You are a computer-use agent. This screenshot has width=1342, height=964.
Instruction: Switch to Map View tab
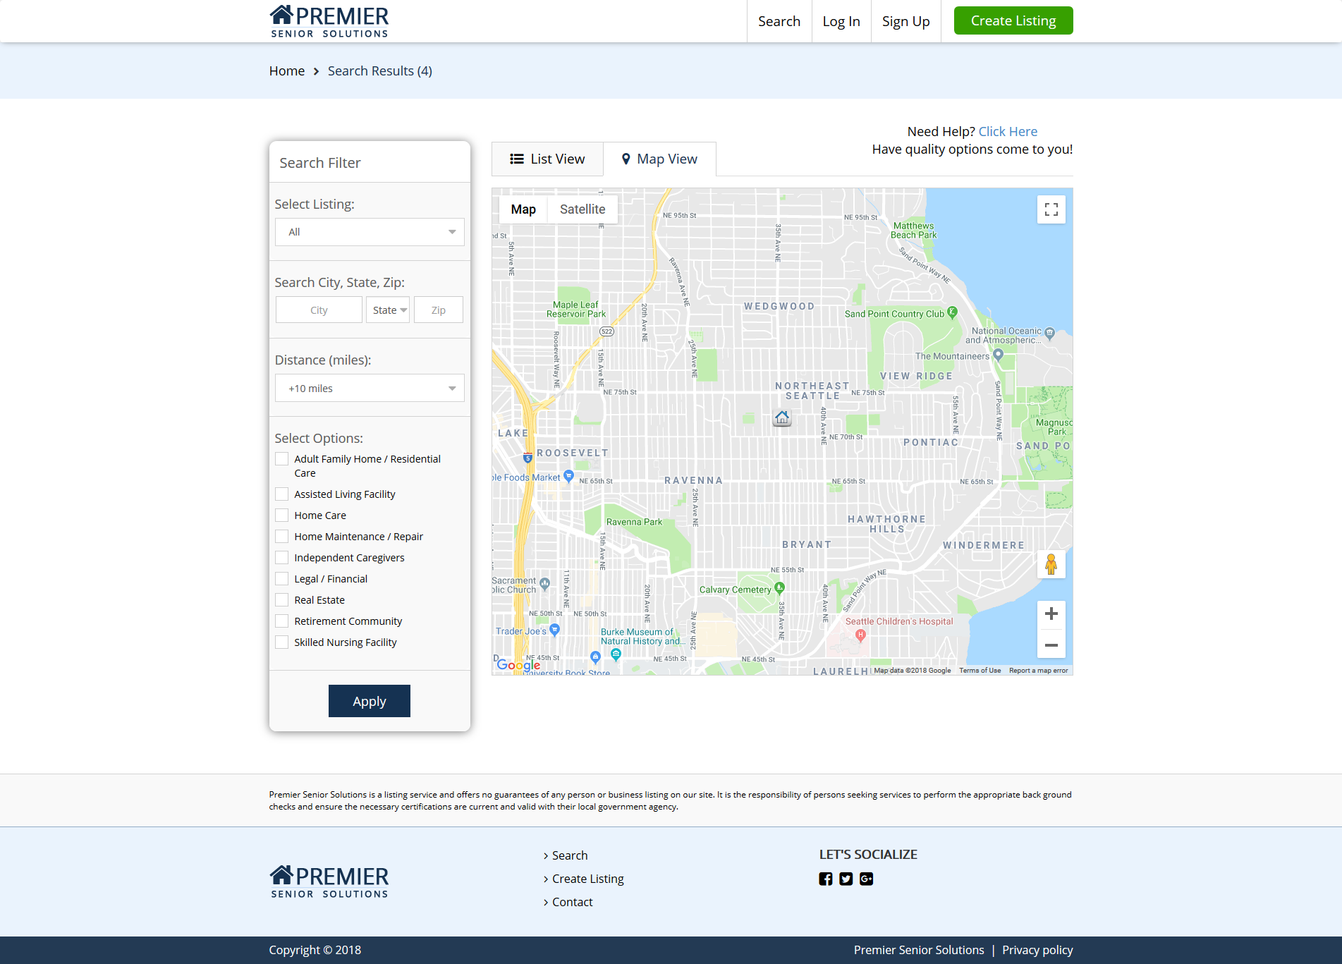pos(659,159)
